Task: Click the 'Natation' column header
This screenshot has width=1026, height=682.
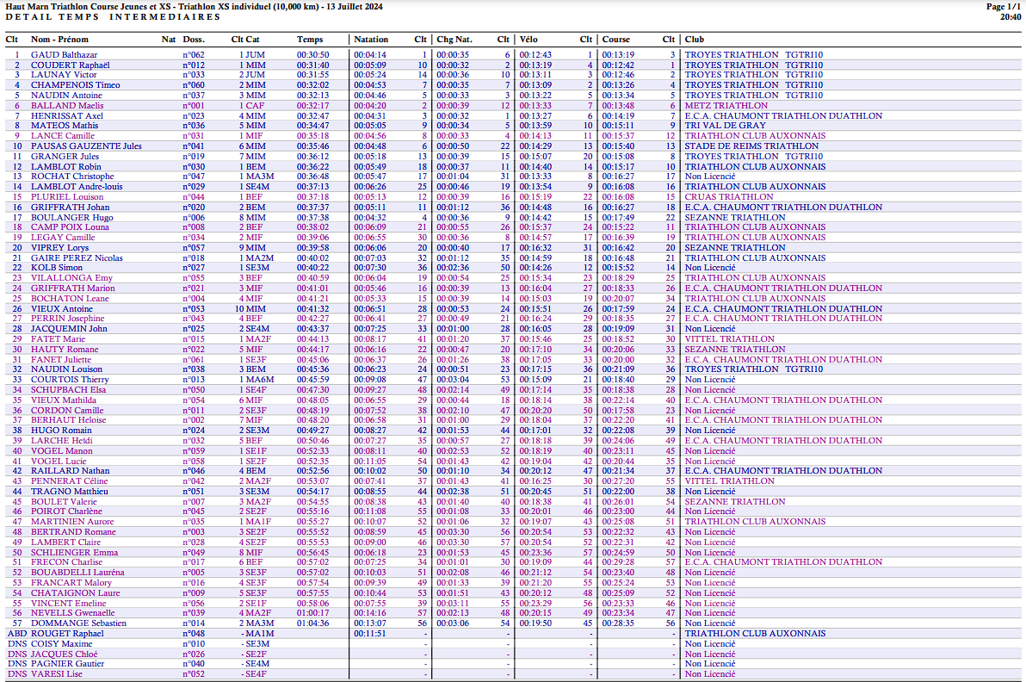Action: tap(371, 40)
